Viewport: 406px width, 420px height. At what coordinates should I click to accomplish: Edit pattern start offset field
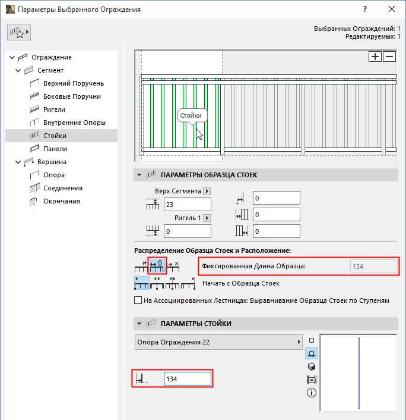[x=277, y=215]
